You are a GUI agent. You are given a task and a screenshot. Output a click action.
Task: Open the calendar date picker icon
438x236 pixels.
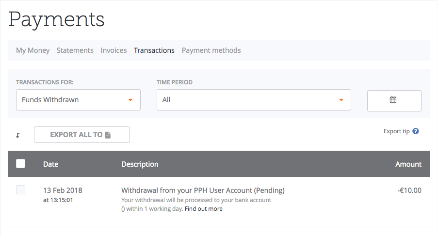pos(393,99)
